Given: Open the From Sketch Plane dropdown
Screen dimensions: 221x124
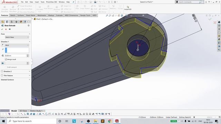Looking at the screenshot, I should (x=17, y=37).
